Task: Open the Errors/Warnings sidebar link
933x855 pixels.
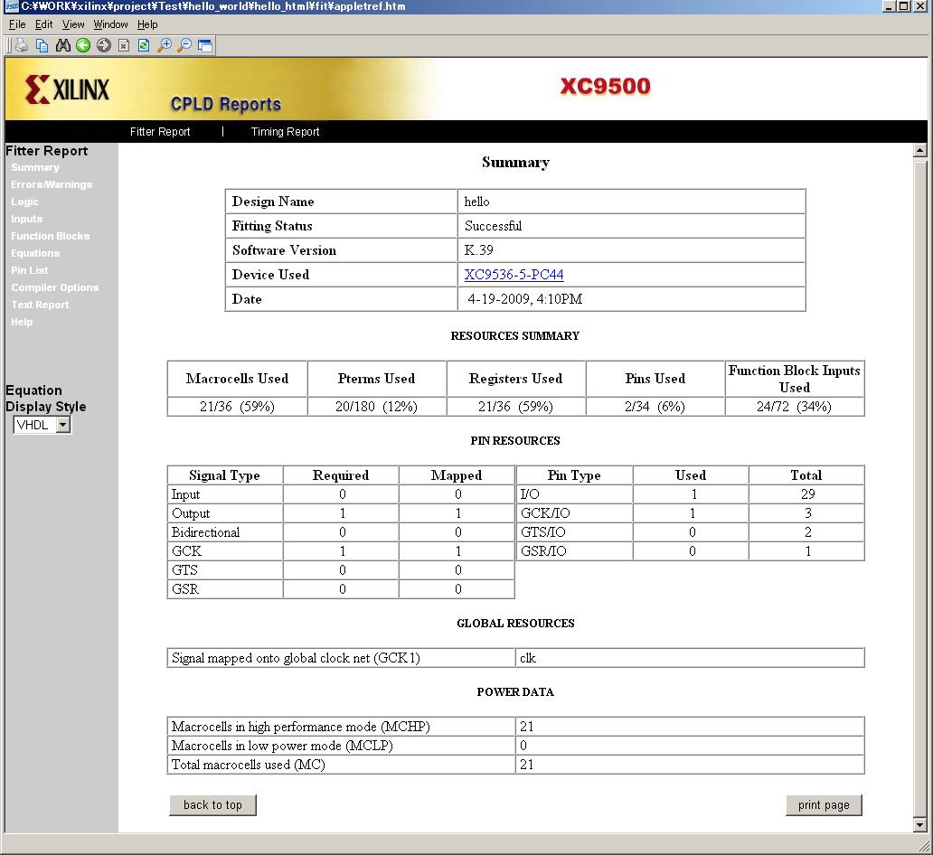Action: (52, 184)
